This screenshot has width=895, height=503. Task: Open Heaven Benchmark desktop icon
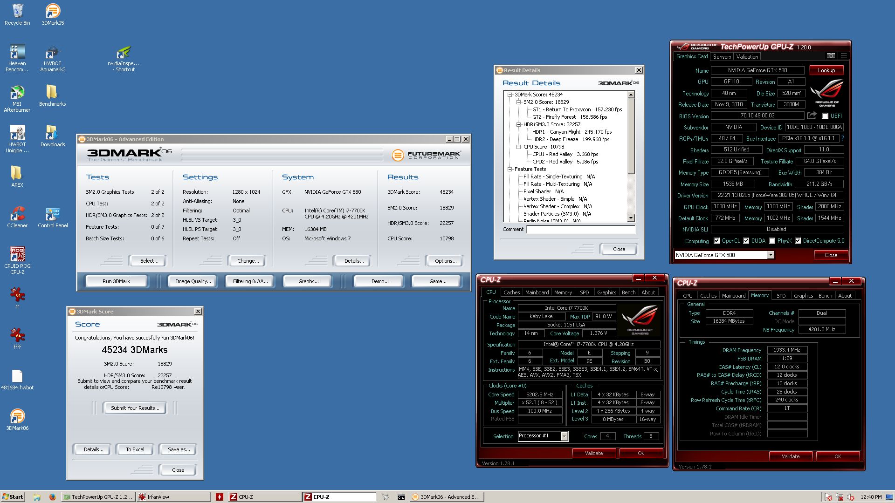(17, 58)
